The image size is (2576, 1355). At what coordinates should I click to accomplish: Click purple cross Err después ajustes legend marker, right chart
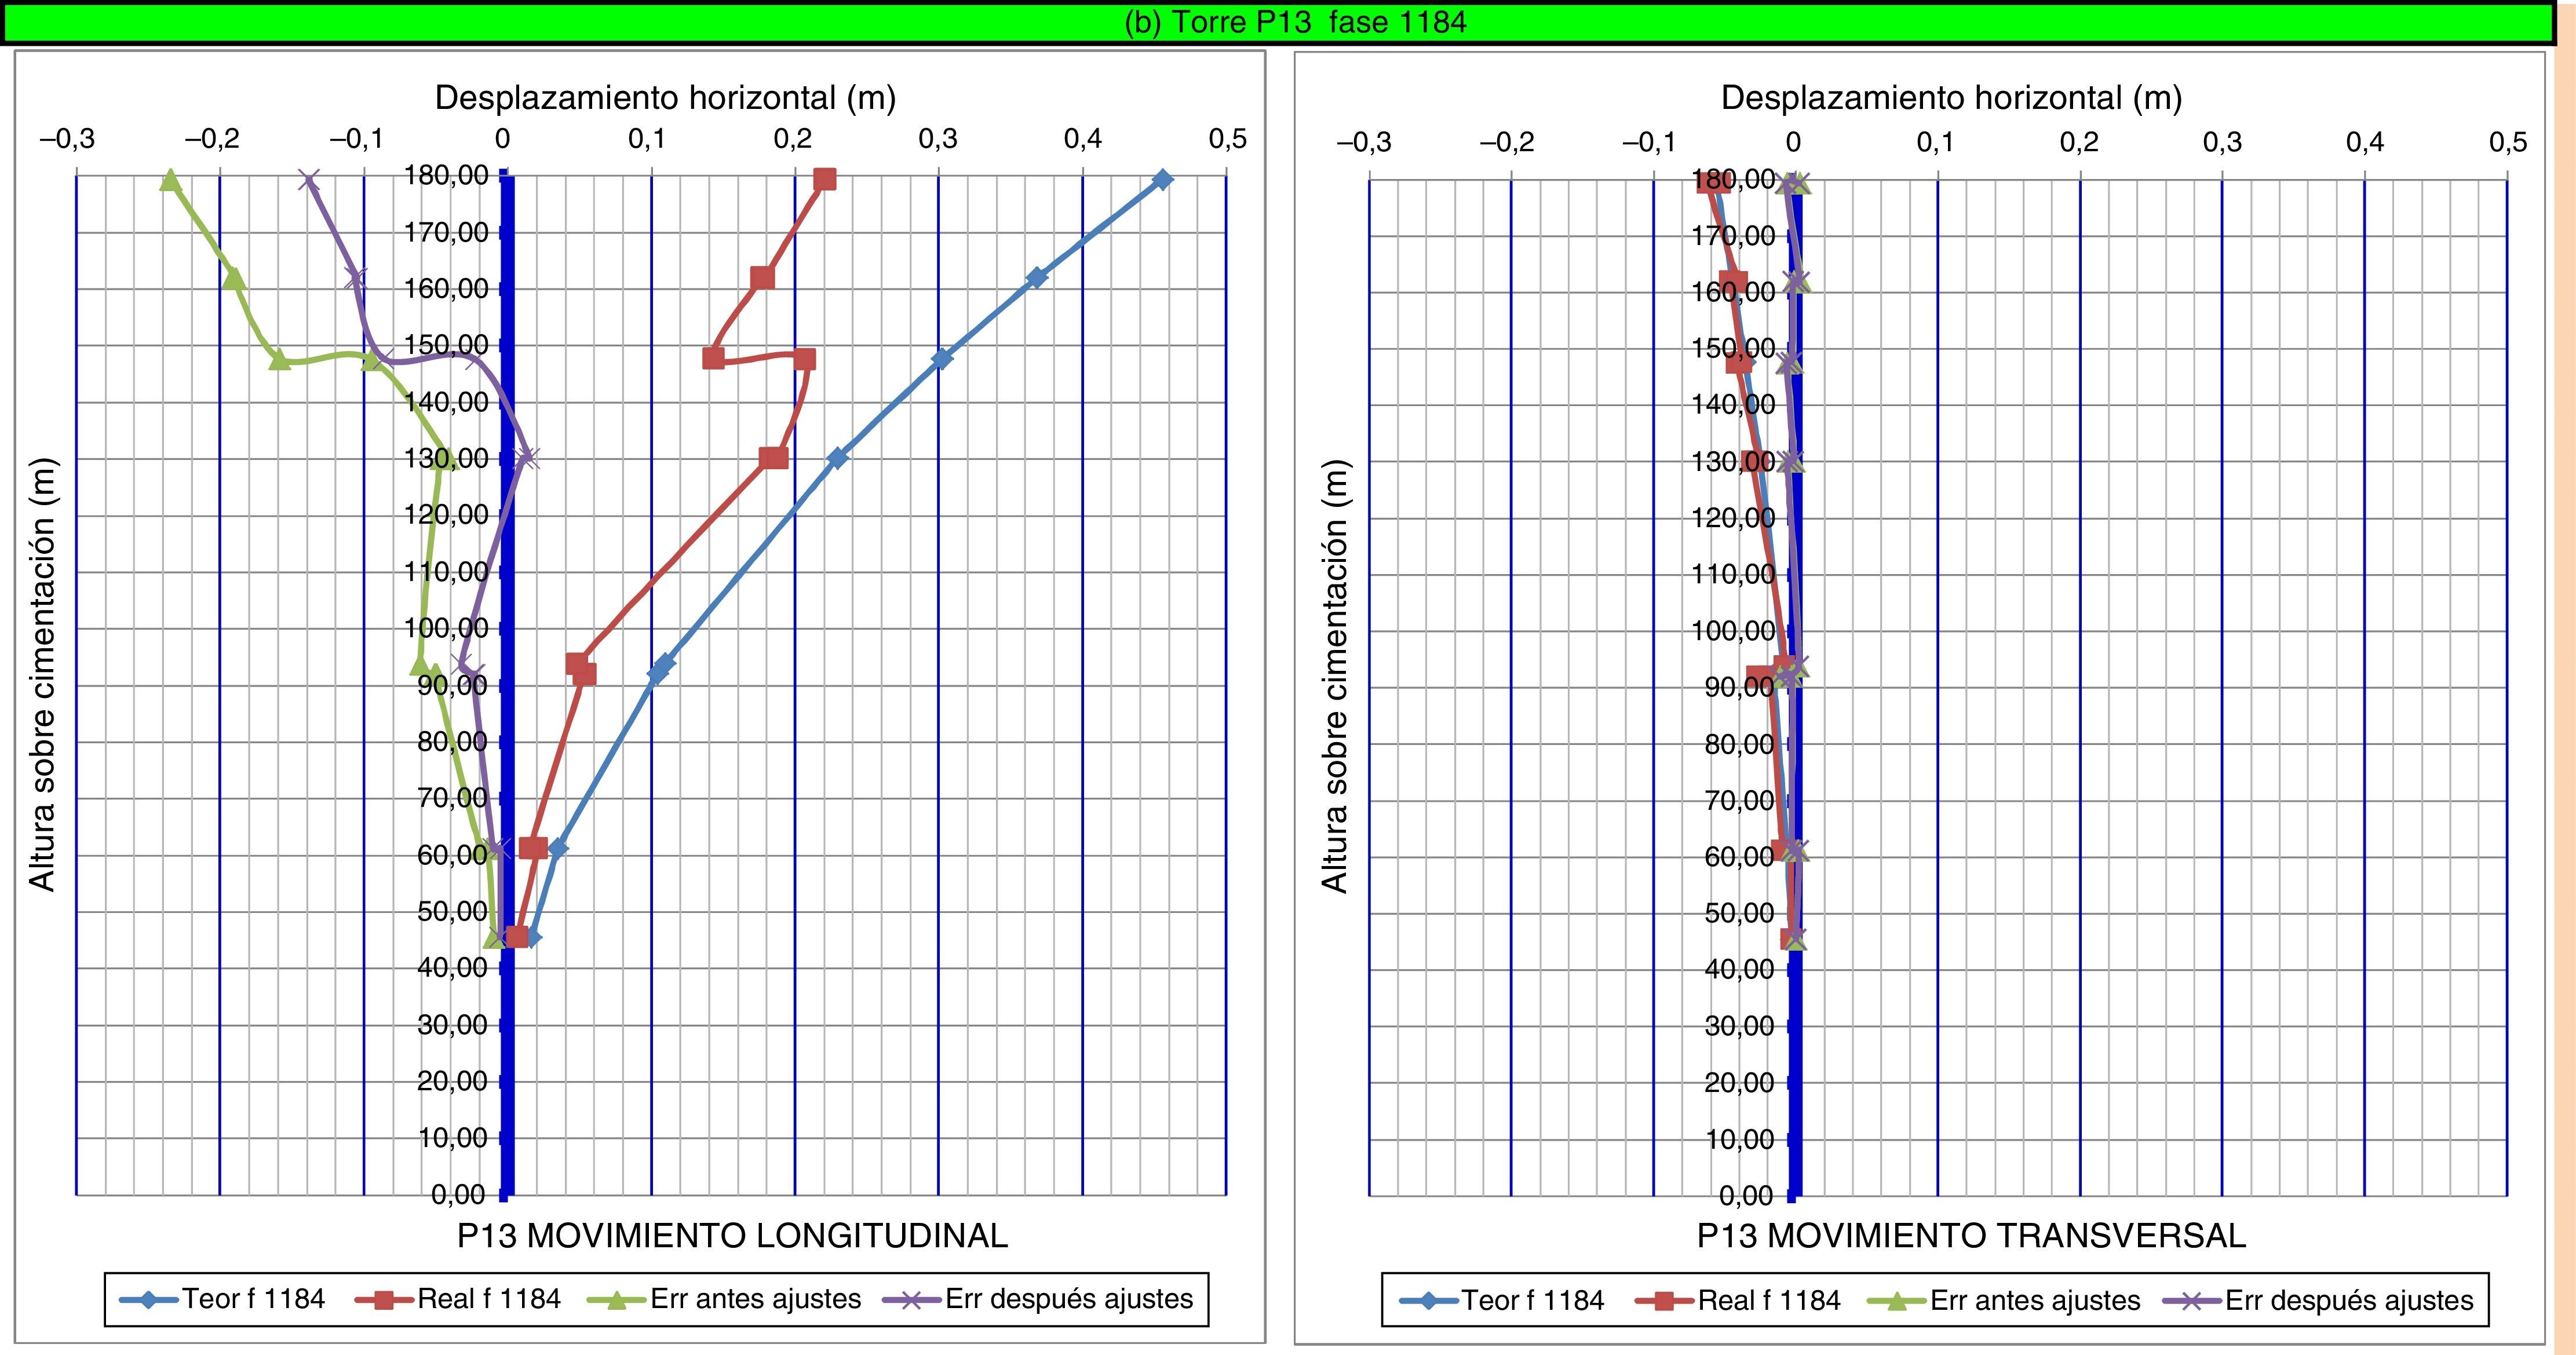2191,1301
